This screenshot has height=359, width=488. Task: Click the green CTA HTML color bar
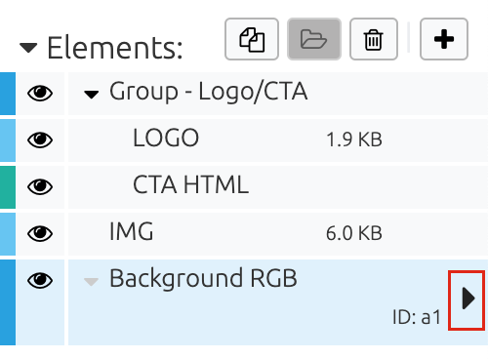8,187
